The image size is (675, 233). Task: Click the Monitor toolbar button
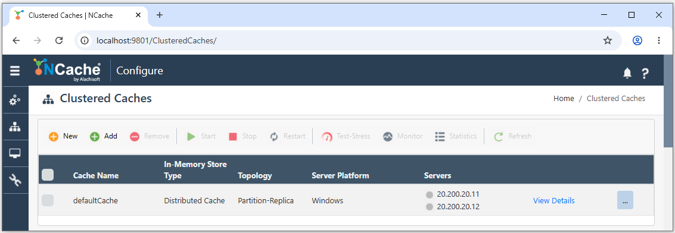tap(403, 137)
